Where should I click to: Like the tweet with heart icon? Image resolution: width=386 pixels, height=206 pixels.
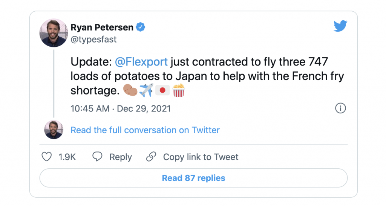click(x=46, y=157)
